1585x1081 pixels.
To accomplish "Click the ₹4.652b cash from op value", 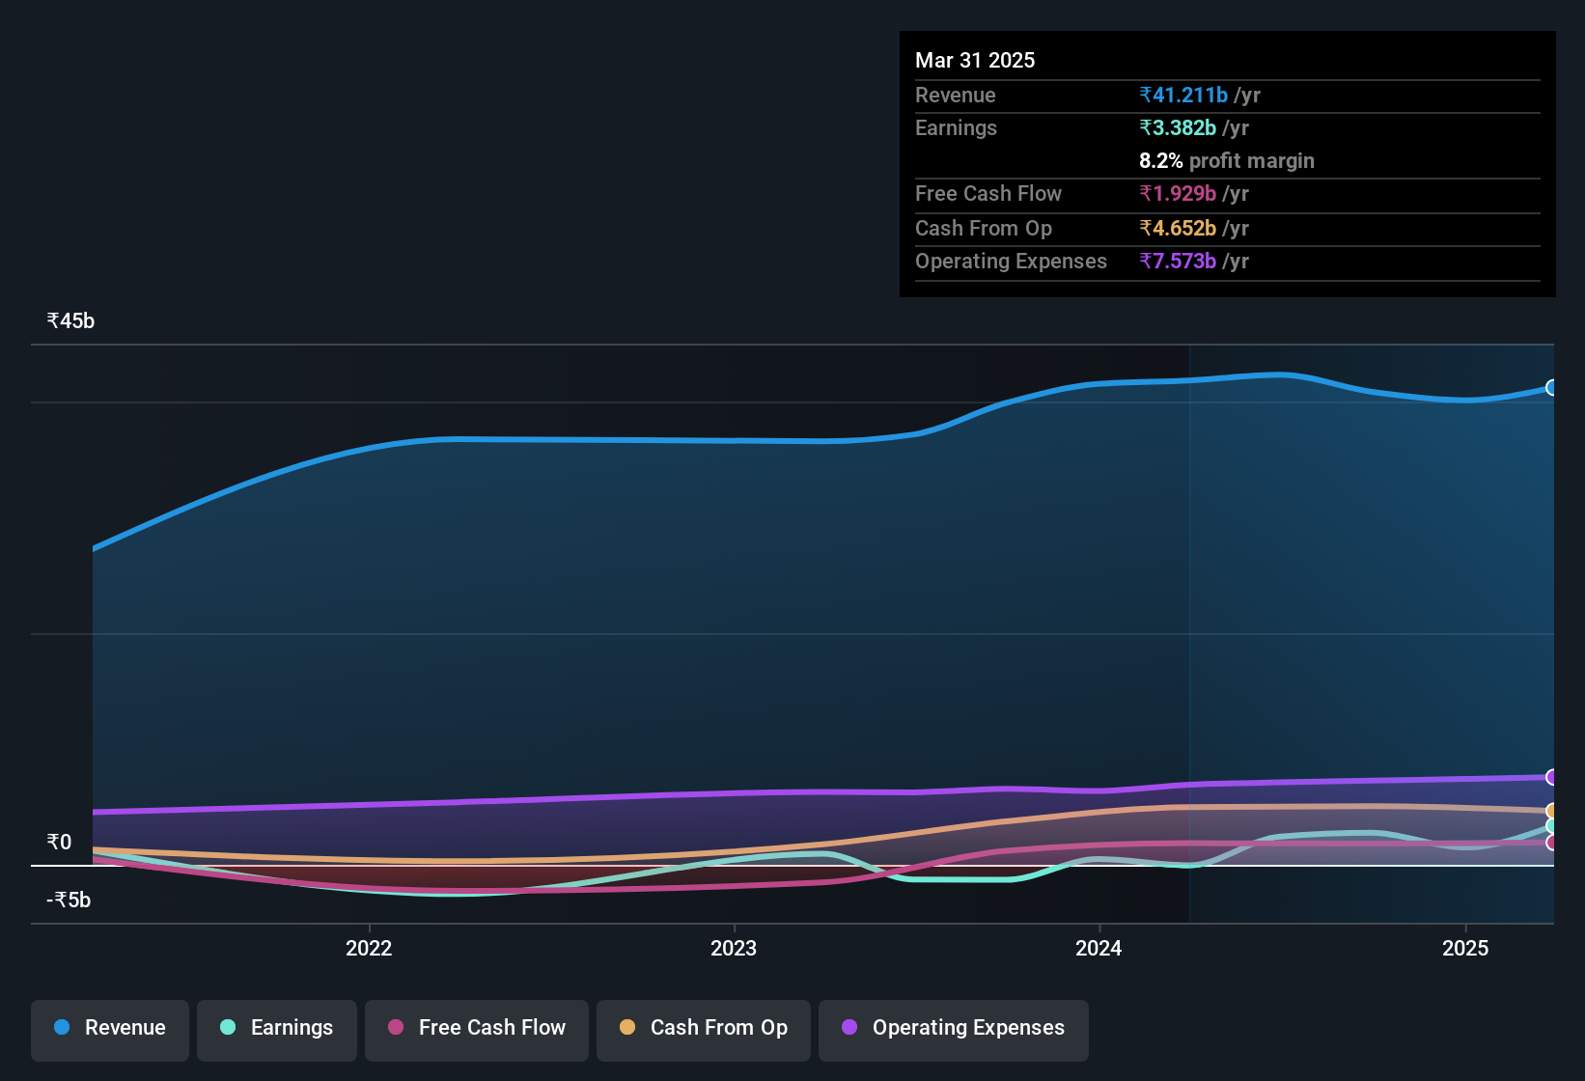I will (x=1178, y=228).
